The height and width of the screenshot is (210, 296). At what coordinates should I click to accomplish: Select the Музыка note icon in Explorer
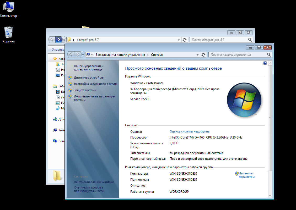pos(58,108)
